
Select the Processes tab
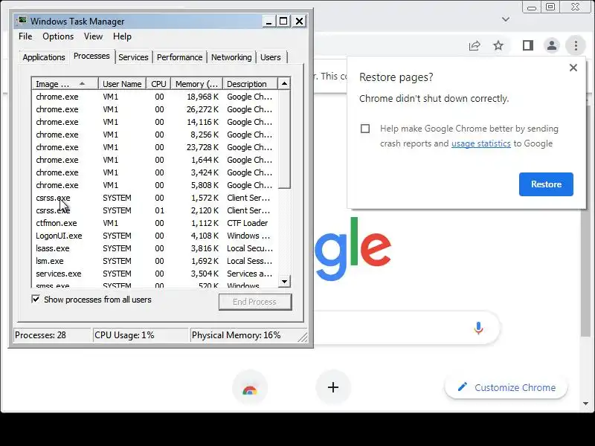[x=91, y=56]
